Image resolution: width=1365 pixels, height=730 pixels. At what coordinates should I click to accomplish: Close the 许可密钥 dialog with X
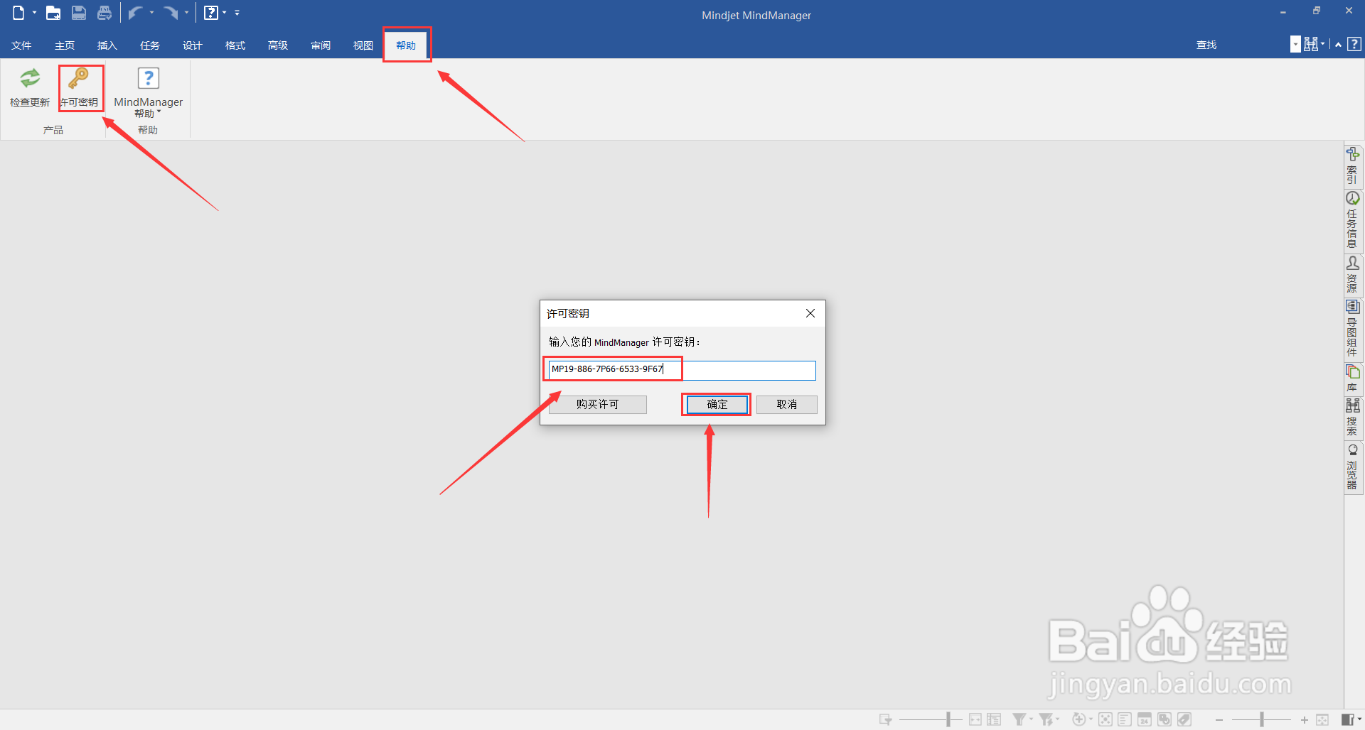(810, 313)
